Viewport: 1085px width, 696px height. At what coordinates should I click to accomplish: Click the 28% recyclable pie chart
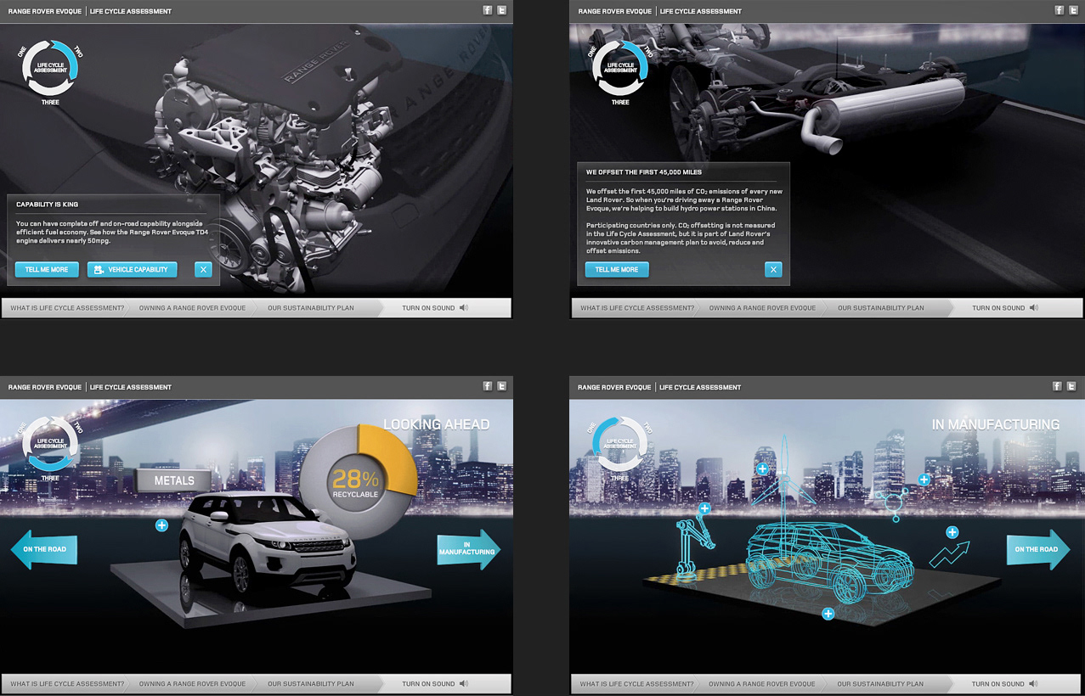click(359, 482)
